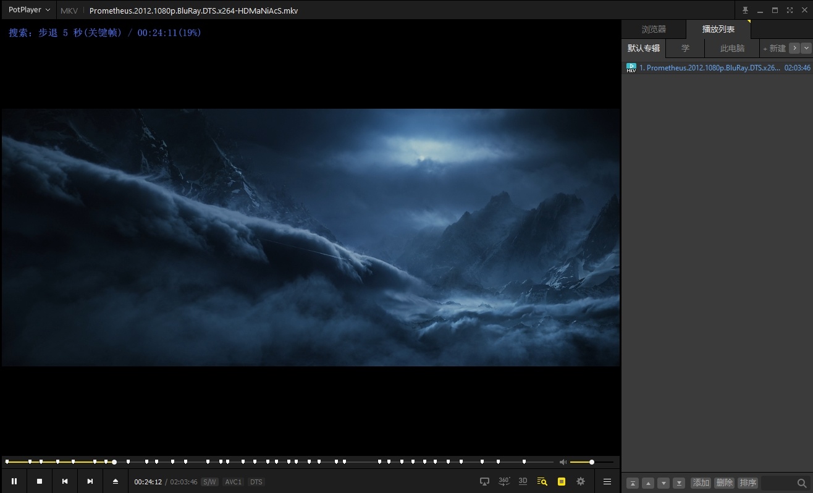Pause the video playback

[x=14, y=481]
